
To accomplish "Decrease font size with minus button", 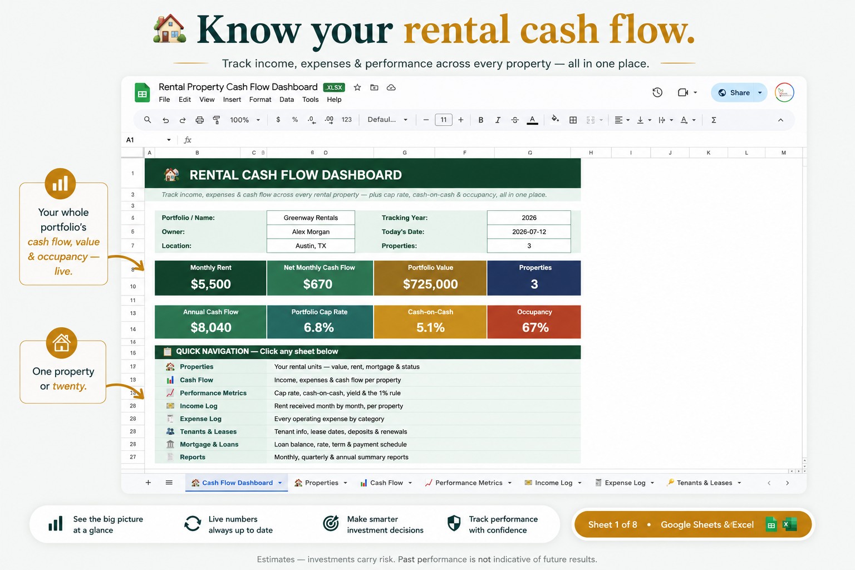I will coord(426,120).
